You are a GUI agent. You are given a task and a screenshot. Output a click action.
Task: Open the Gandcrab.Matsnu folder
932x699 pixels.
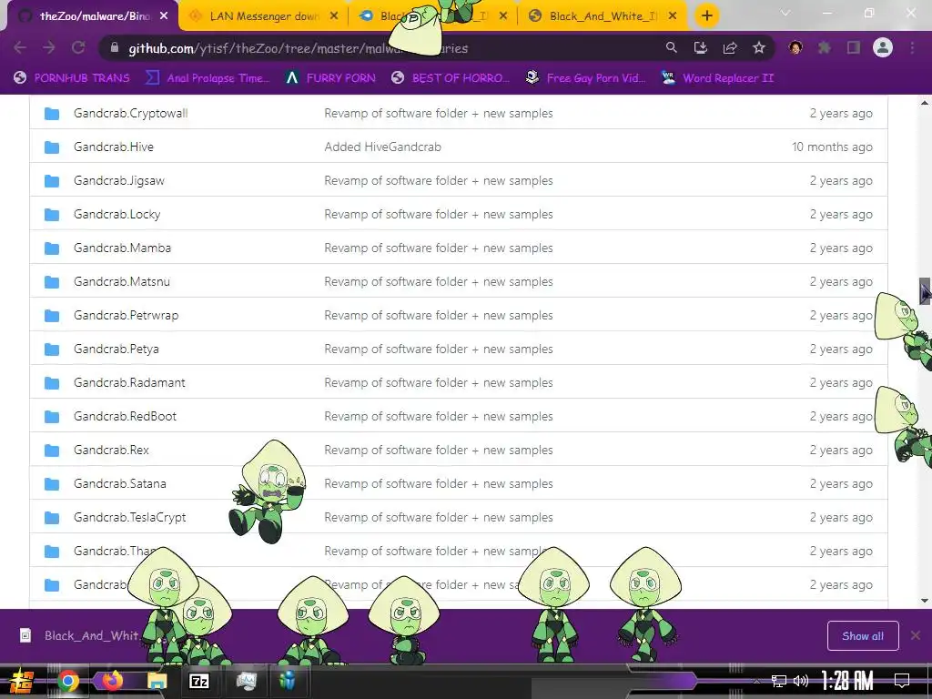[122, 282]
